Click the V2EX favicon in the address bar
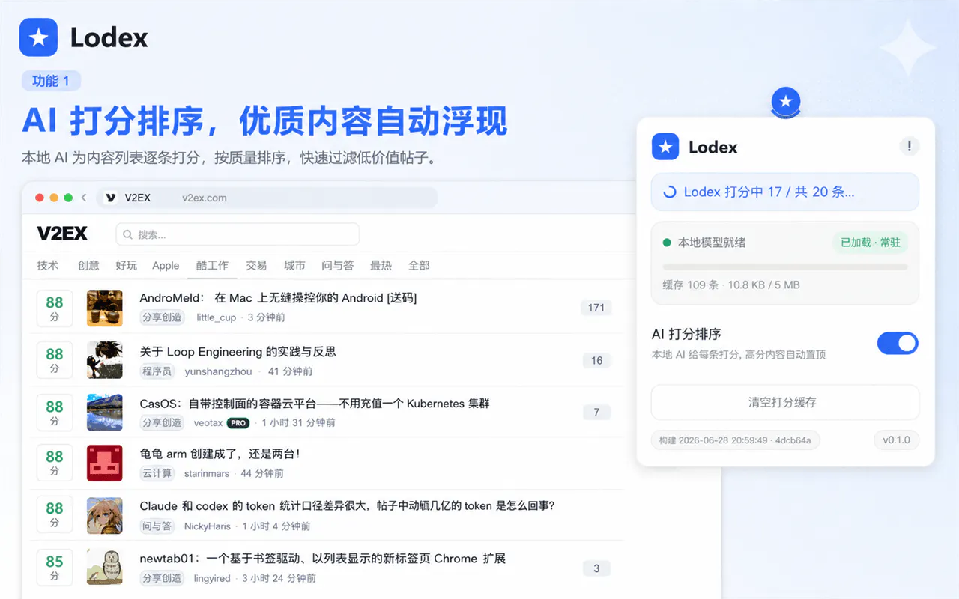Screen dimensions: 959x599 click(x=111, y=198)
